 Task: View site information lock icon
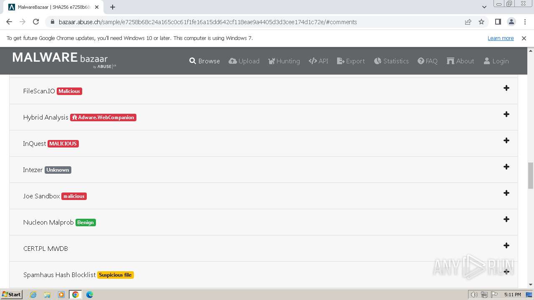[x=52, y=22]
